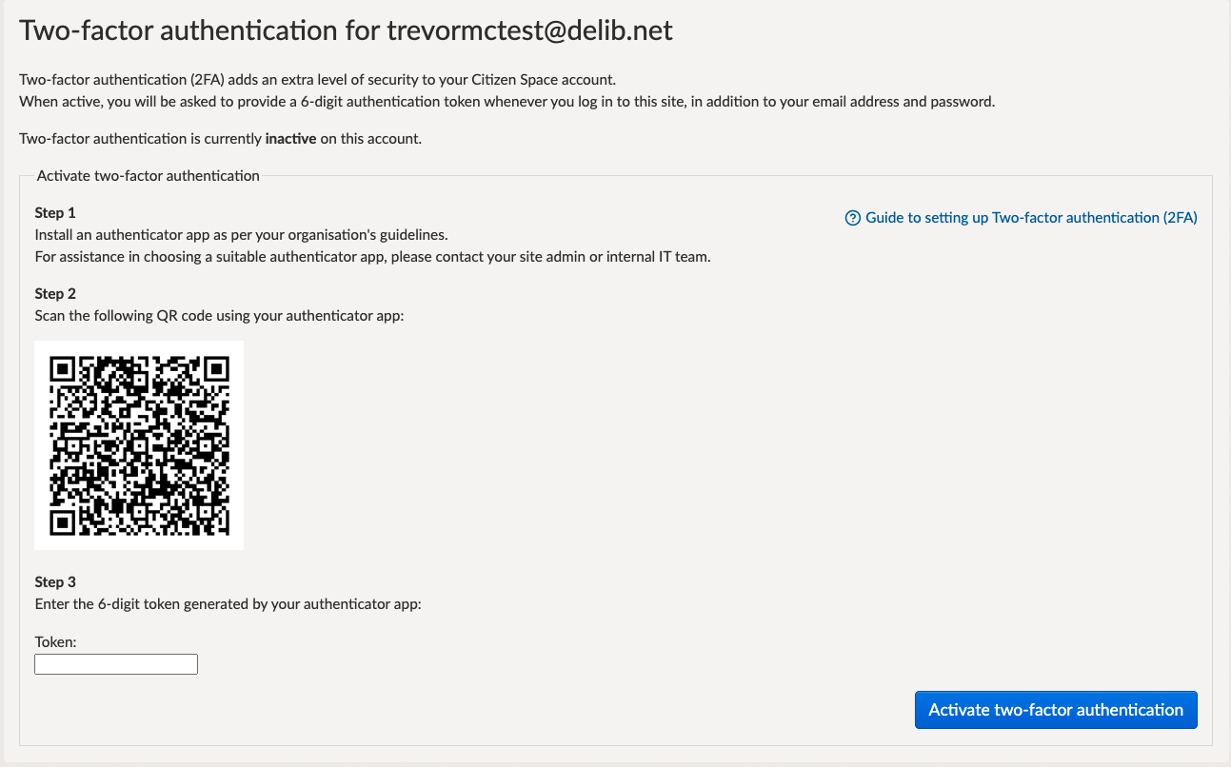The width and height of the screenshot is (1231, 767).
Task: Click the "Install an authenticator app" instruction text
Action: click(241, 234)
